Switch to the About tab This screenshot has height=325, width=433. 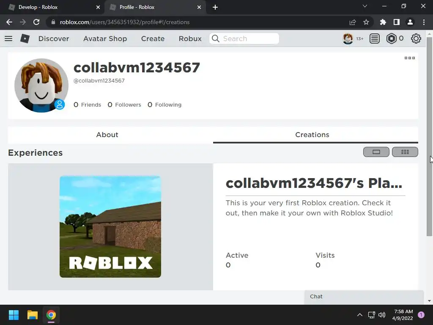pos(107,135)
